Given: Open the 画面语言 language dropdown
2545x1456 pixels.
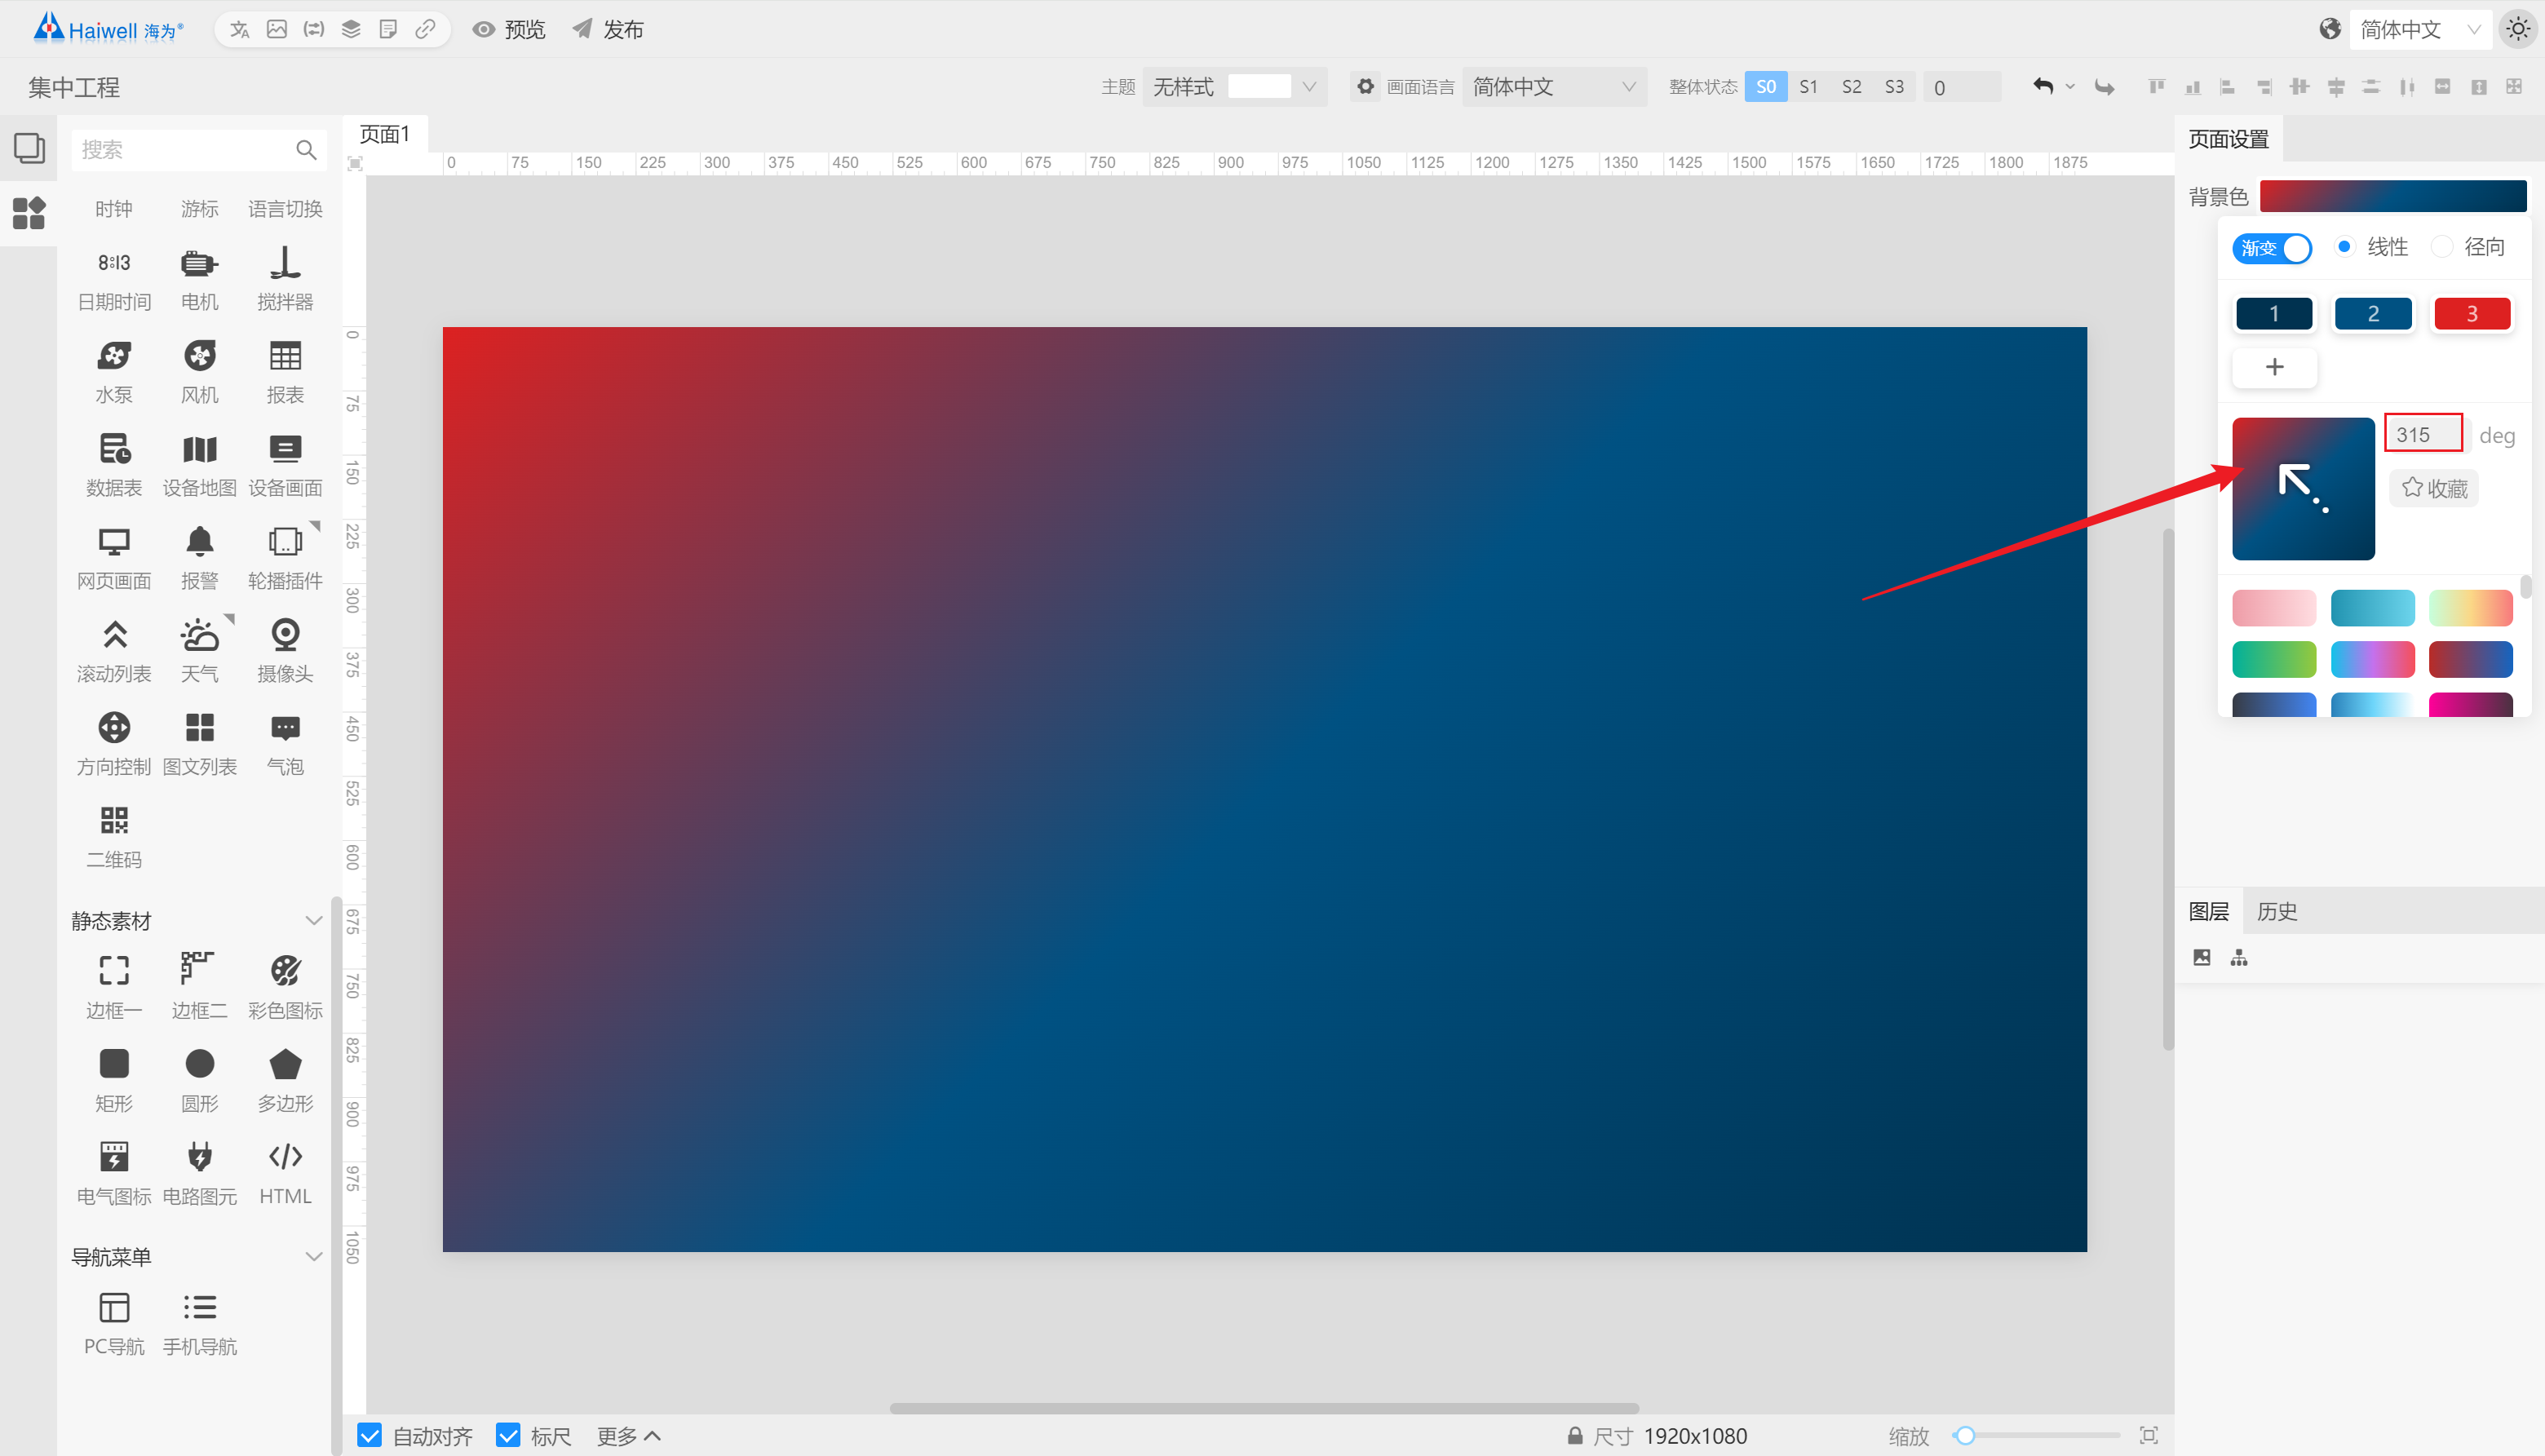Looking at the screenshot, I should point(1554,87).
